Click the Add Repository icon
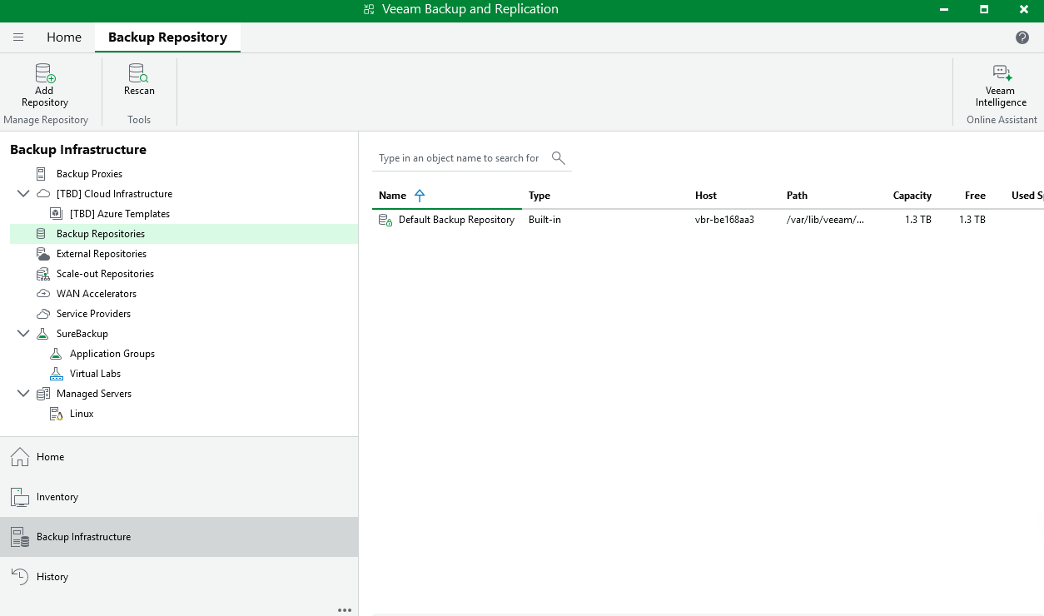 (x=45, y=74)
